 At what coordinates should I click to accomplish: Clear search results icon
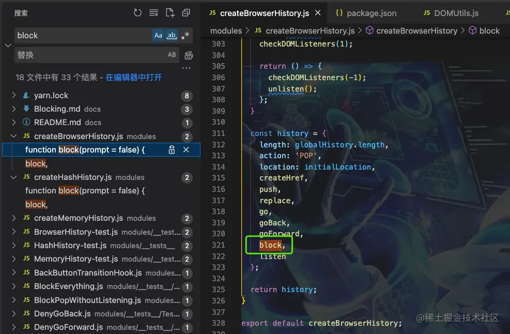[153, 13]
